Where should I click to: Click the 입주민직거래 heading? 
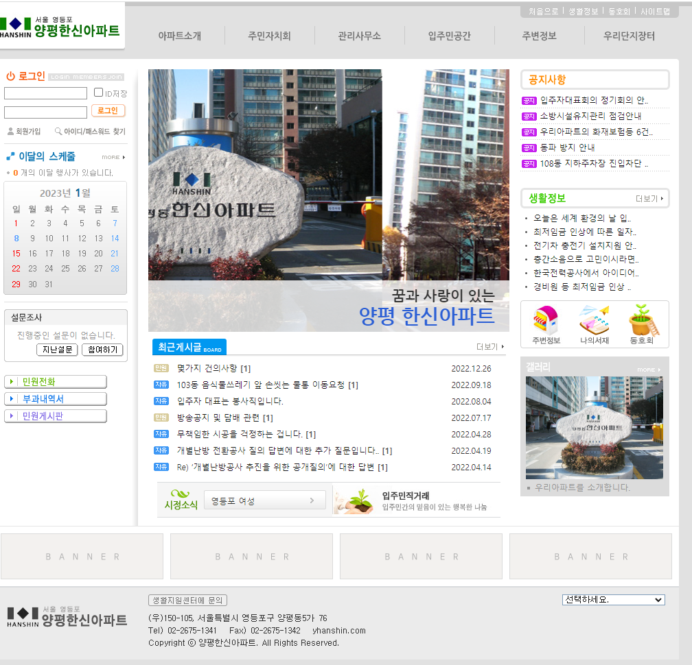tap(406, 496)
